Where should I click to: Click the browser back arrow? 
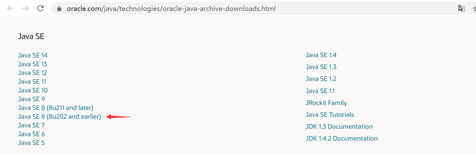pos(10,8)
